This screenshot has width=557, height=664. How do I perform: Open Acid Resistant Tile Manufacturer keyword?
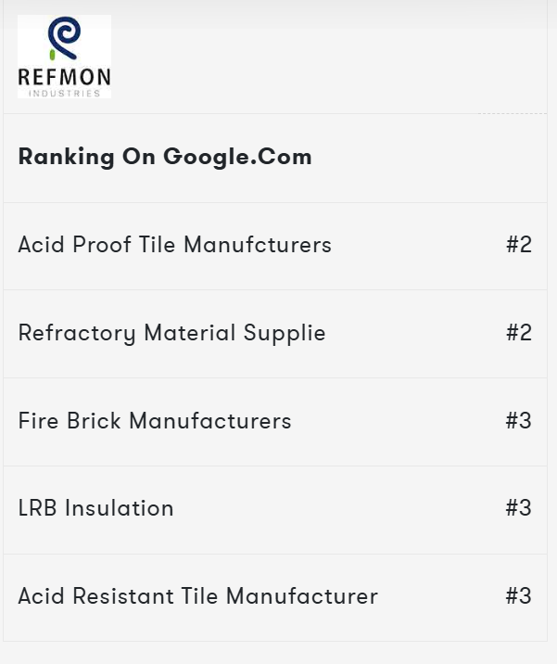(x=197, y=596)
